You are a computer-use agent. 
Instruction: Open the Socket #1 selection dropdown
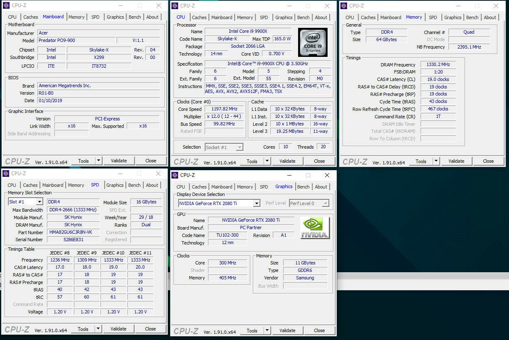pos(240,147)
